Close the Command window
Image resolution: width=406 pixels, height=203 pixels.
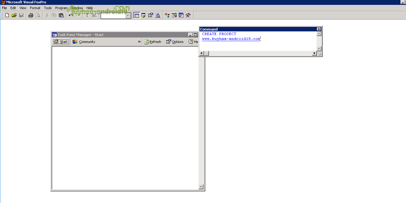click(x=319, y=29)
